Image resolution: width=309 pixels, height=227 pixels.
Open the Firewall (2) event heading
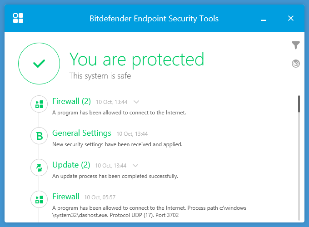pyautogui.click(x=71, y=101)
